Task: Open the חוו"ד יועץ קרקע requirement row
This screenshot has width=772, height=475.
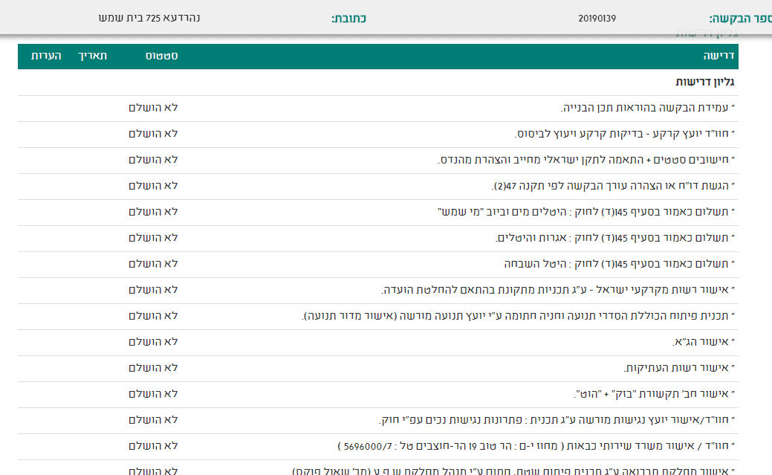Action: [x=623, y=135]
